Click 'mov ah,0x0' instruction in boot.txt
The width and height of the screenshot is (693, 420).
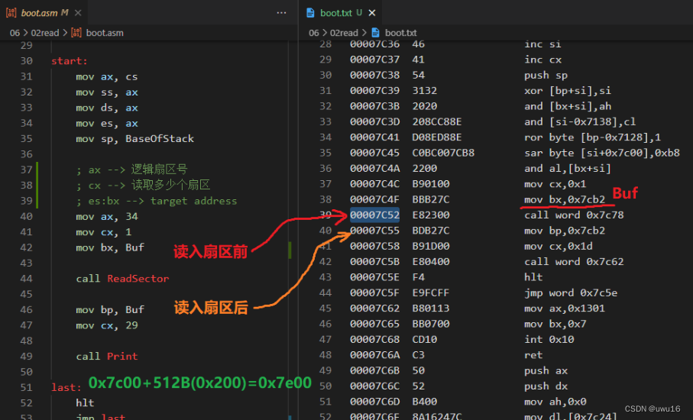pos(555,402)
